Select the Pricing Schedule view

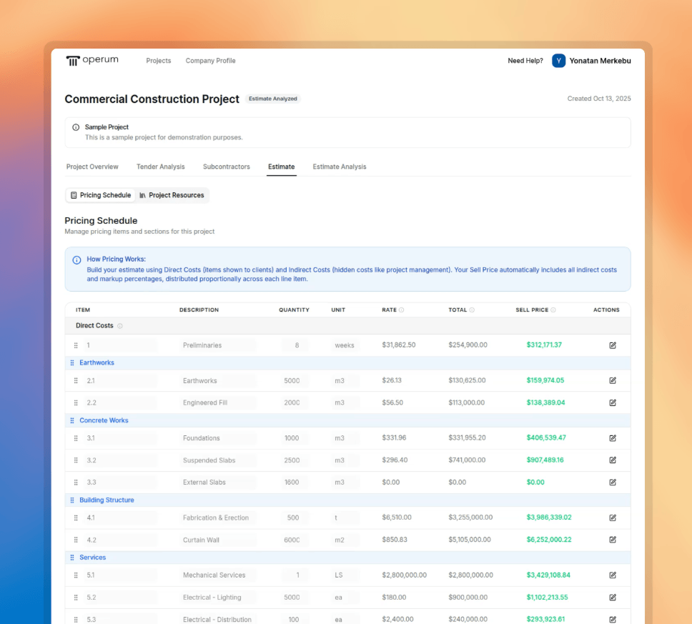pyautogui.click(x=101, y=195)
